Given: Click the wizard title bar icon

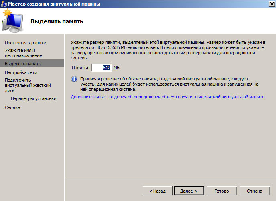Looking at the screenshot, I should click(4, 4).
